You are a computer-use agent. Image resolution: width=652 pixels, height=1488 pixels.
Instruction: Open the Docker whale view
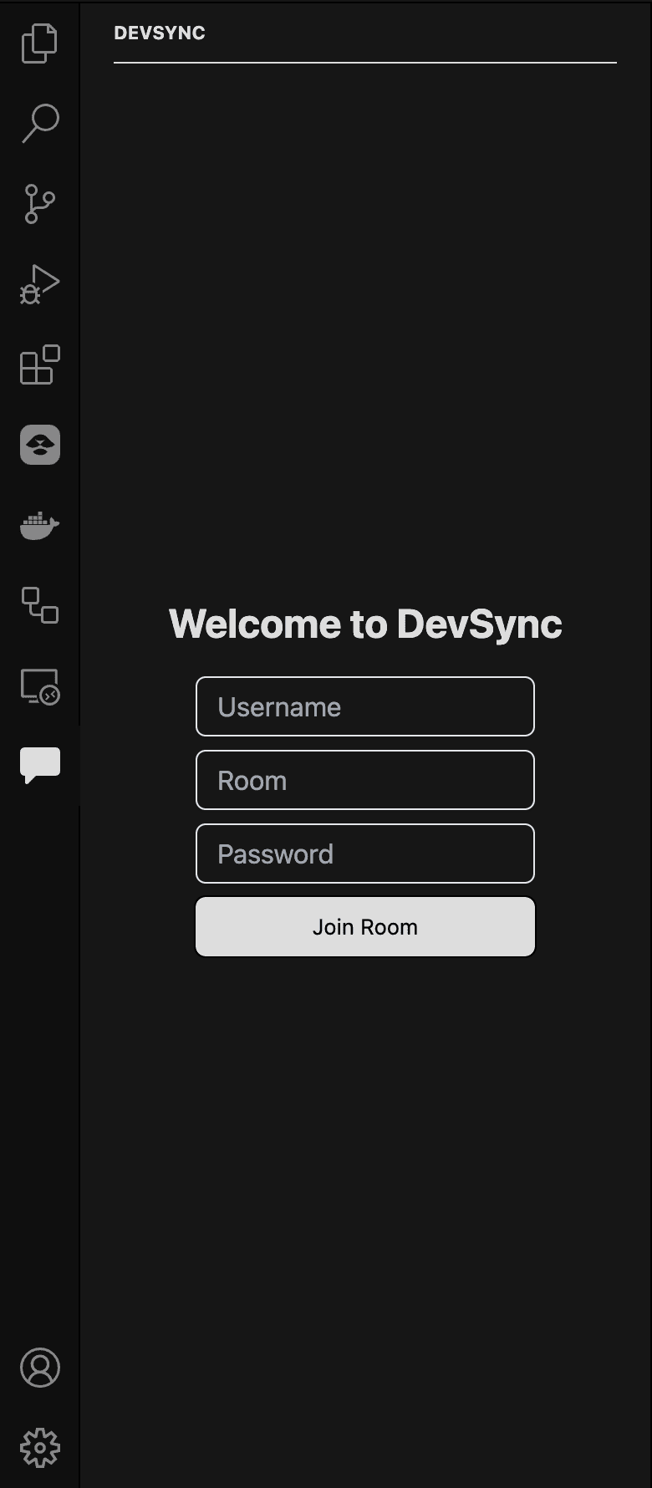coord(39,525)
